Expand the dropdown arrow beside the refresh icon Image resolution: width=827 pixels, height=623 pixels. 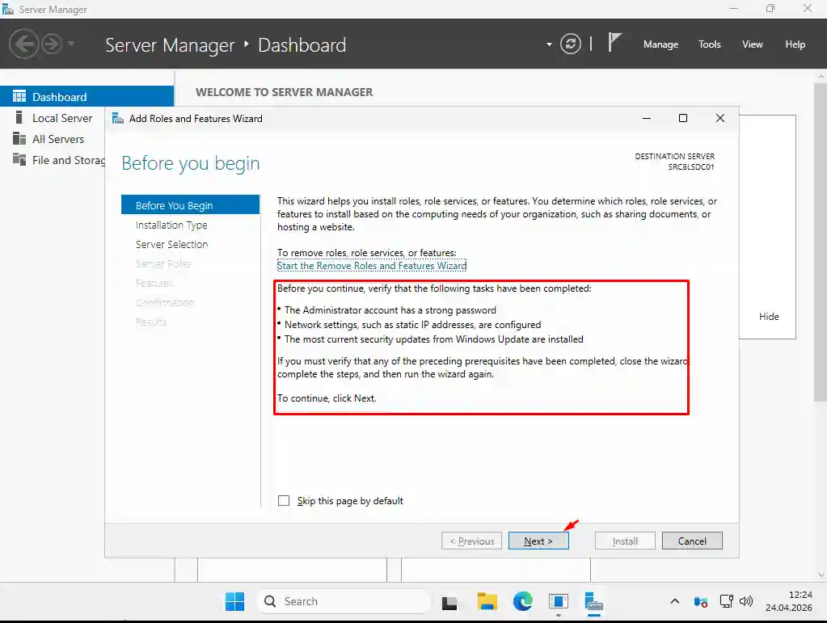coord(549,44)
